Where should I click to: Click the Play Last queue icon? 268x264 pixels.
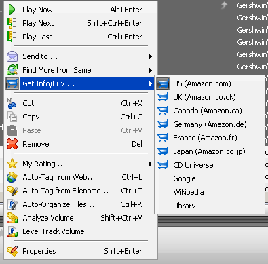pyautogui.click(x=12, y=37)
